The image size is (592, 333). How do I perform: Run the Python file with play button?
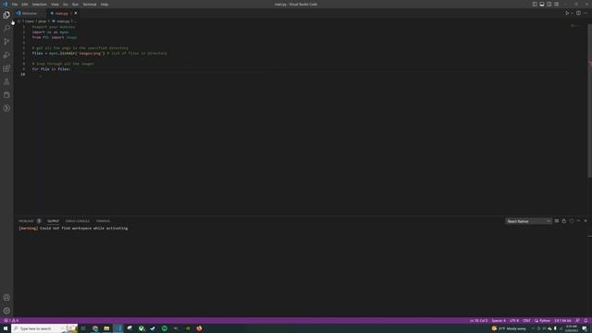(x=567, y=13)
